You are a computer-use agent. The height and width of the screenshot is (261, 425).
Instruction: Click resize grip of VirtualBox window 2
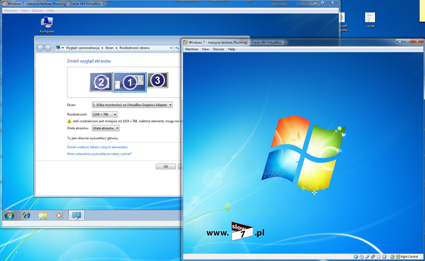(x=421, y=258)
